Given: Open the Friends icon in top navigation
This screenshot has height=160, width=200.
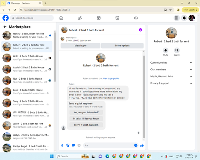Looking at the screenshot, I should click(x=80, y=18).
